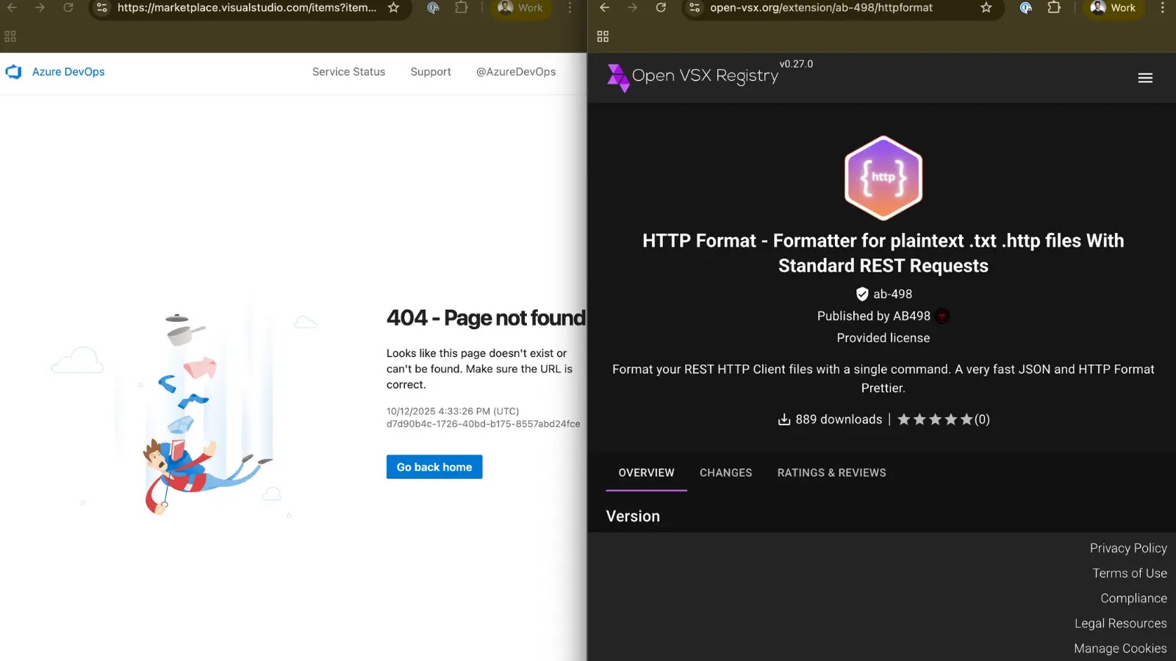Open the Work profile menu in left browser
The height and width of the screenshot is (661, 1176).
(521, 8)
